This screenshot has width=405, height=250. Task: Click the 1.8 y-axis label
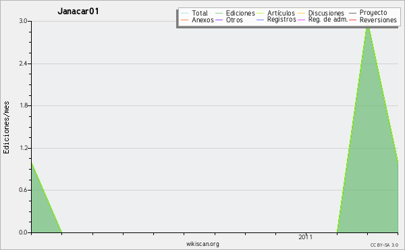tap(23, 105)
